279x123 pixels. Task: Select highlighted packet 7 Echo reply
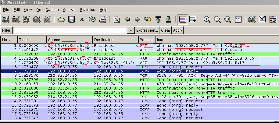click(x=140, y=71)
